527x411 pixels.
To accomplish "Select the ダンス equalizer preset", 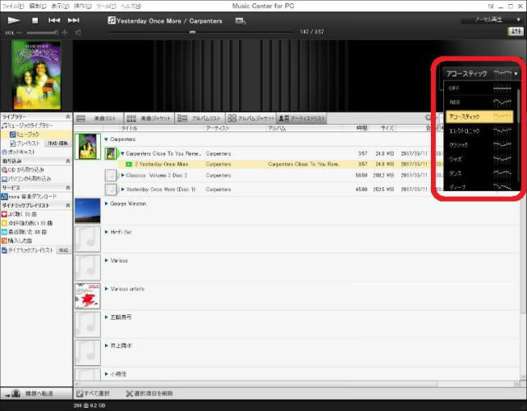I will coord(479,173).
